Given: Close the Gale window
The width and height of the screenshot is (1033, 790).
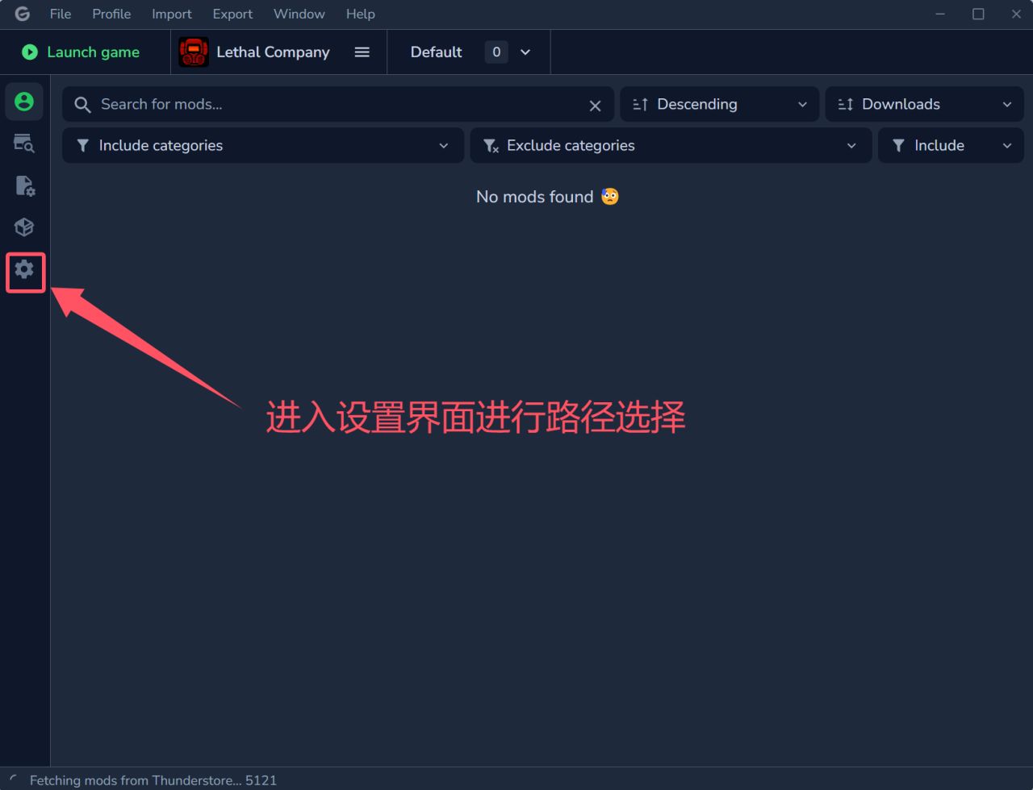Looking at the screenshot, I should coord(1016,14).
